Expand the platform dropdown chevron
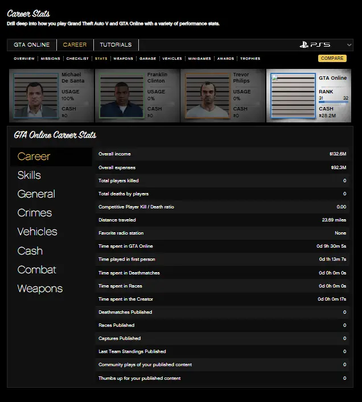This screenshot has width=362, height=402. [349, 45]
